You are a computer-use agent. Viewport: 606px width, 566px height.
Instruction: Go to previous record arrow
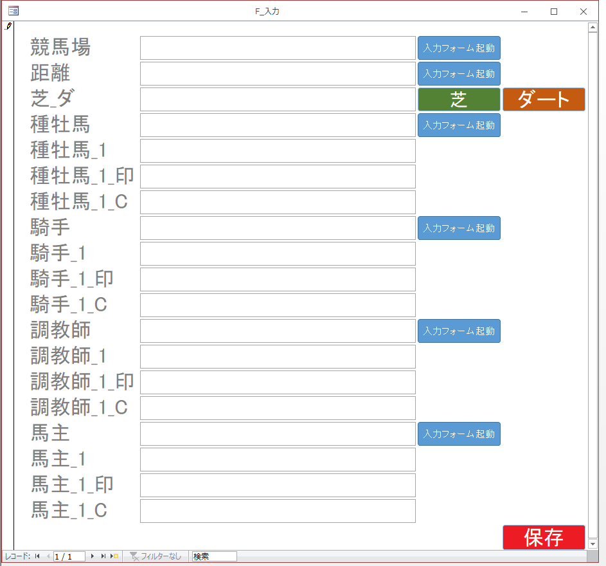click(x=48, y=556)
